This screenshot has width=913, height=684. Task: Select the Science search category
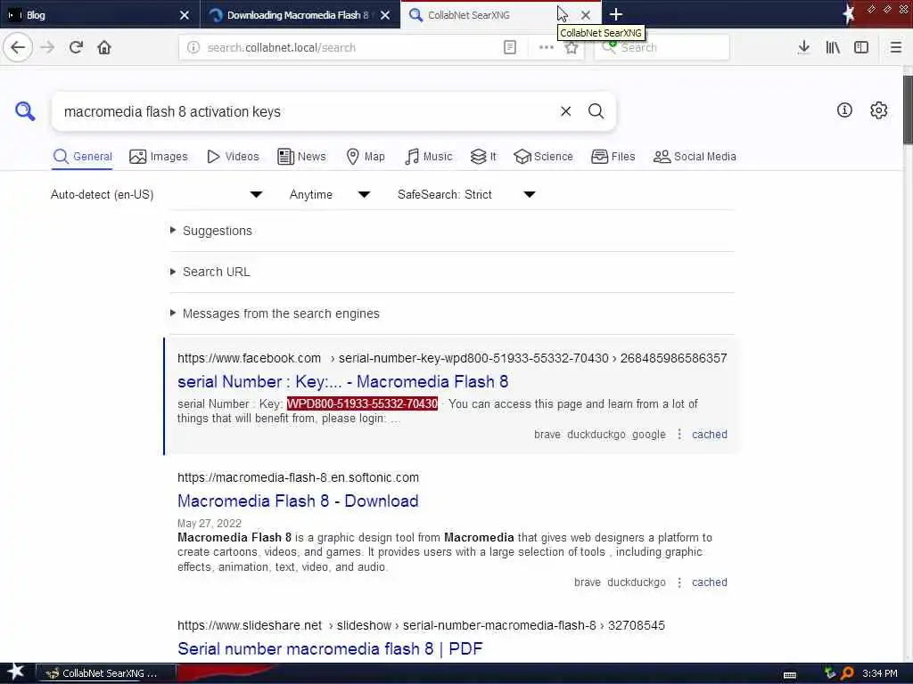coord(543,157)
